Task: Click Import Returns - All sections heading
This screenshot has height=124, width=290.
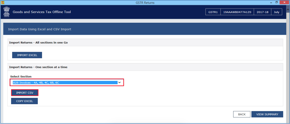Action: tap(39, 43)
